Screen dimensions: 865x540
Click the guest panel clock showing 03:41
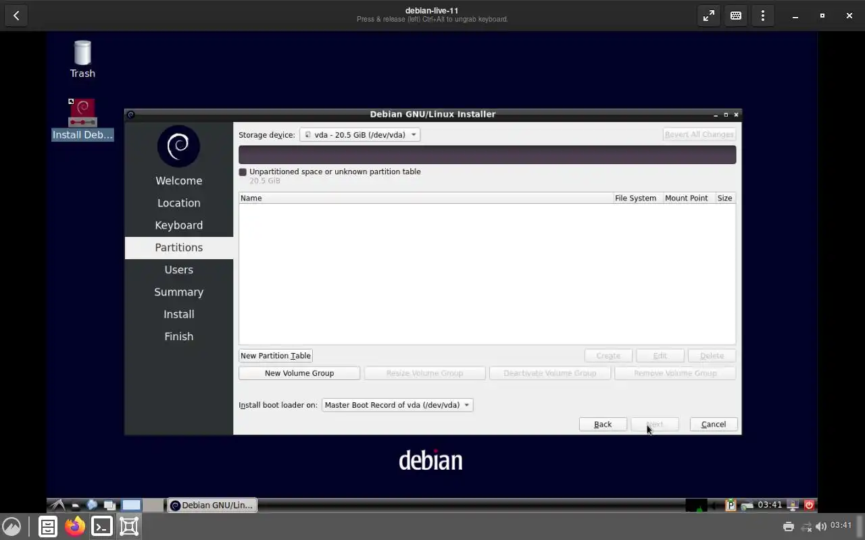click(x=770, y=505)
